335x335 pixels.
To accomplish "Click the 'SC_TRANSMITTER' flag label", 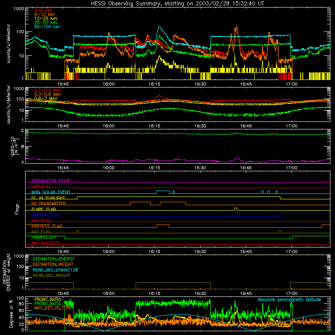I will (x=48, y=203).
